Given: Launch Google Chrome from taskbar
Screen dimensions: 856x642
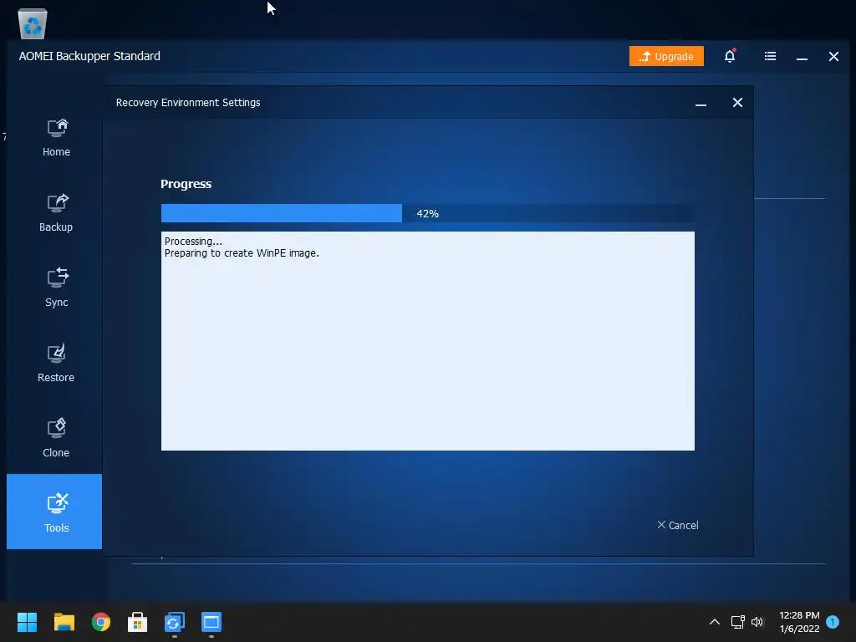Looking at the screenshot, I should (101, 622).
